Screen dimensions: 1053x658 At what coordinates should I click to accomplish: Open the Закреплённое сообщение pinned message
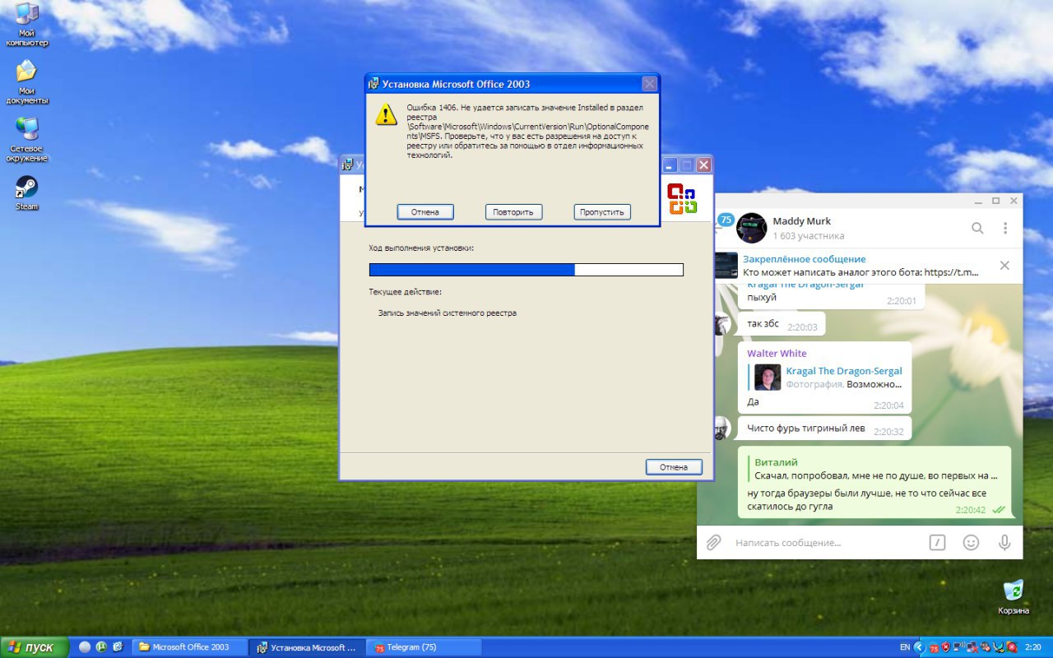click(x=860, y=265)
